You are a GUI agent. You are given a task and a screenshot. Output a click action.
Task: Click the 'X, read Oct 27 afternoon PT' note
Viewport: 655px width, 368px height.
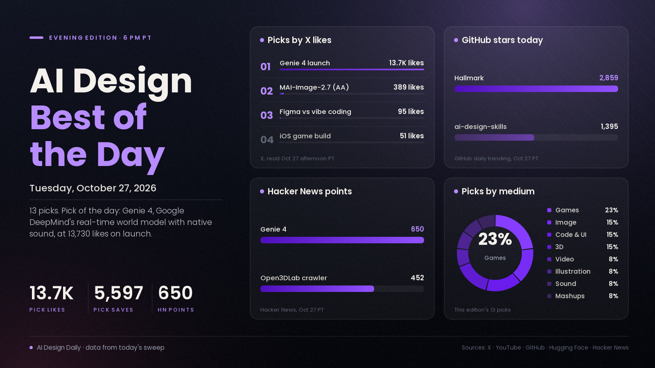tap(297, 159)
